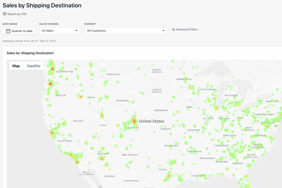282x188 pixels.
Task: Click the red hotspot in southern Texas
Action: tap(169, 175)
